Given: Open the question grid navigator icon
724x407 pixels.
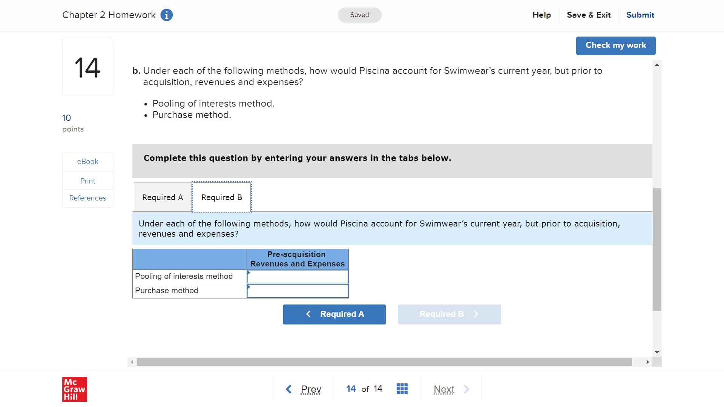Looking at the screenshot, I should tap(402, 389).
